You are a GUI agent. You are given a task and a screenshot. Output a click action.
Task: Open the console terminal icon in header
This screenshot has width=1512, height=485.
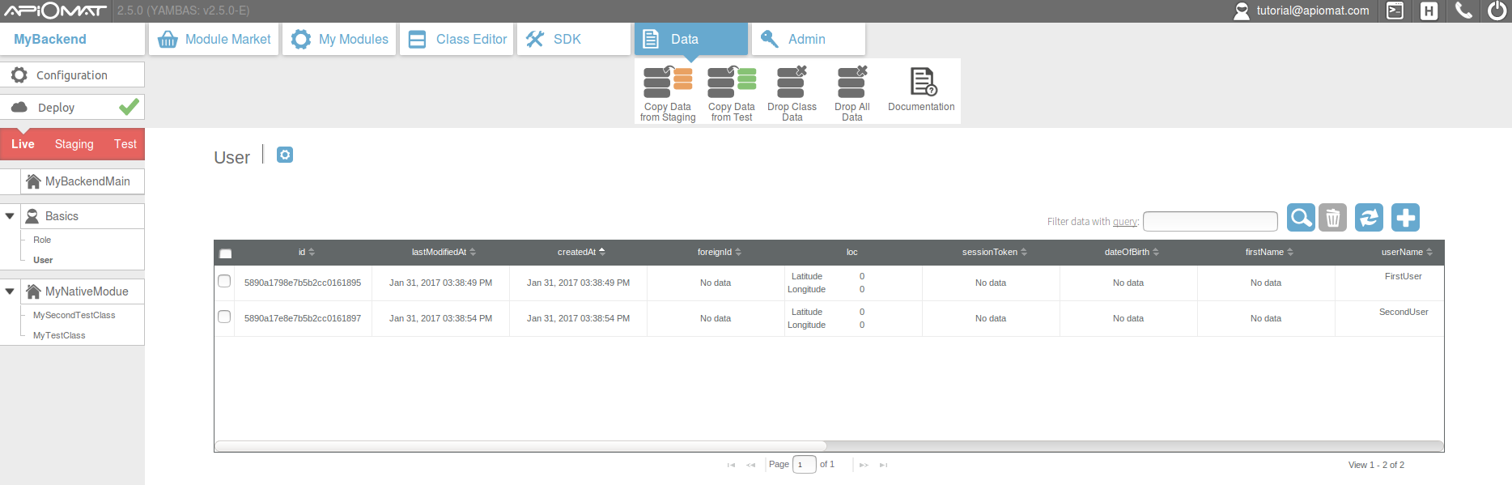click(1395, 11)
